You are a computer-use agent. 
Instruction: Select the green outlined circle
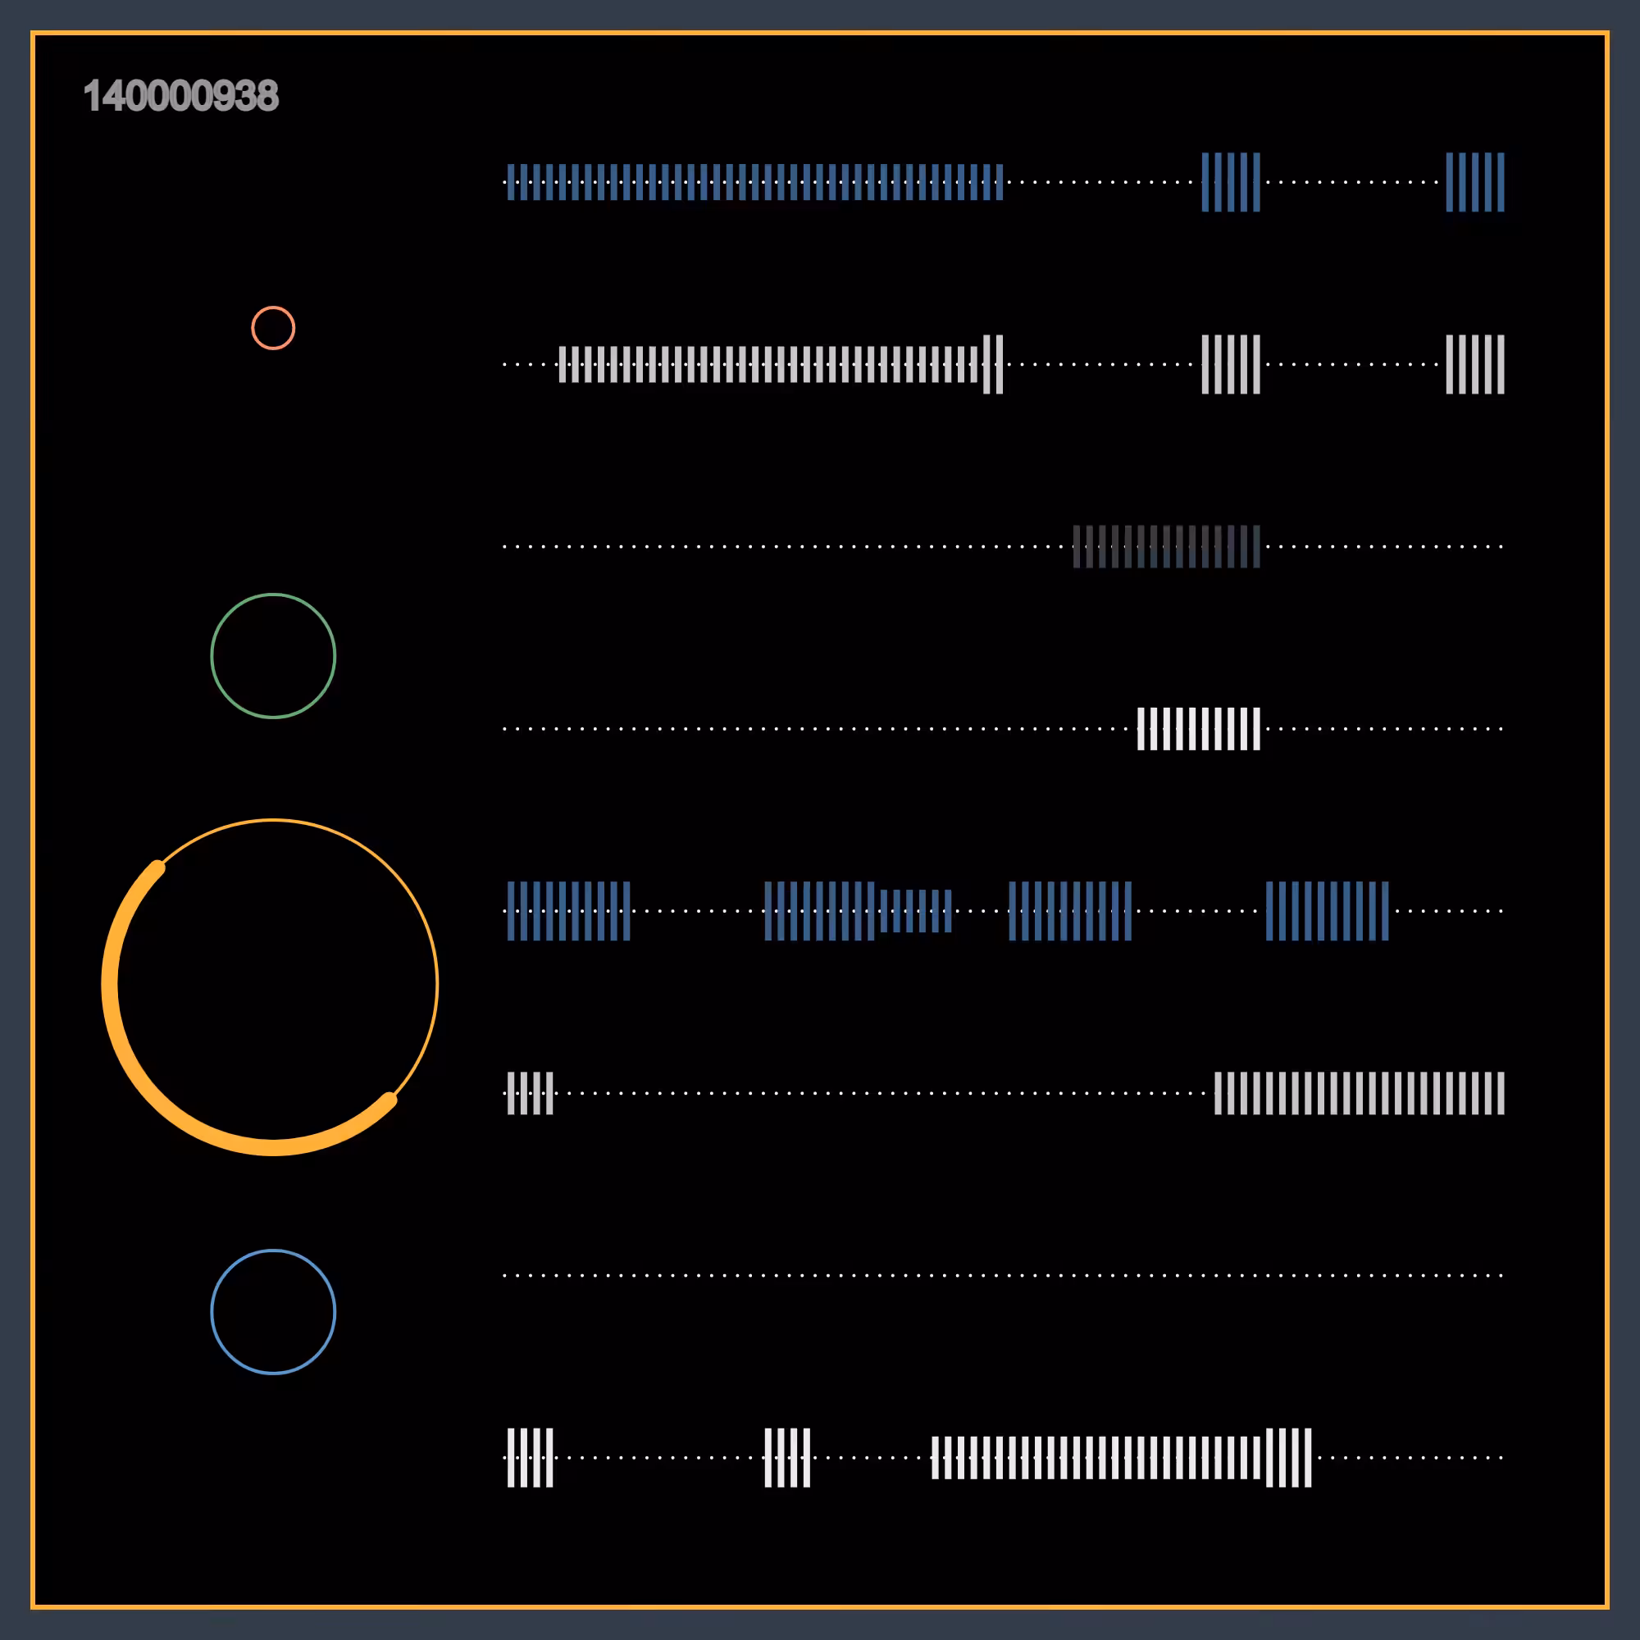273,656
